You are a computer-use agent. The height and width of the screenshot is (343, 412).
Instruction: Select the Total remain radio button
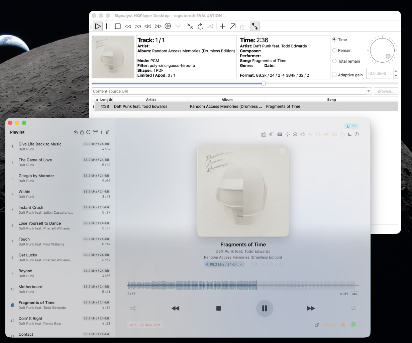tap(334, 61)
